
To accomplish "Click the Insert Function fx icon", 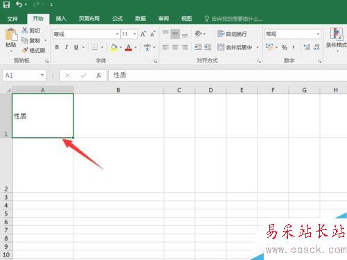I will point(99,76).
